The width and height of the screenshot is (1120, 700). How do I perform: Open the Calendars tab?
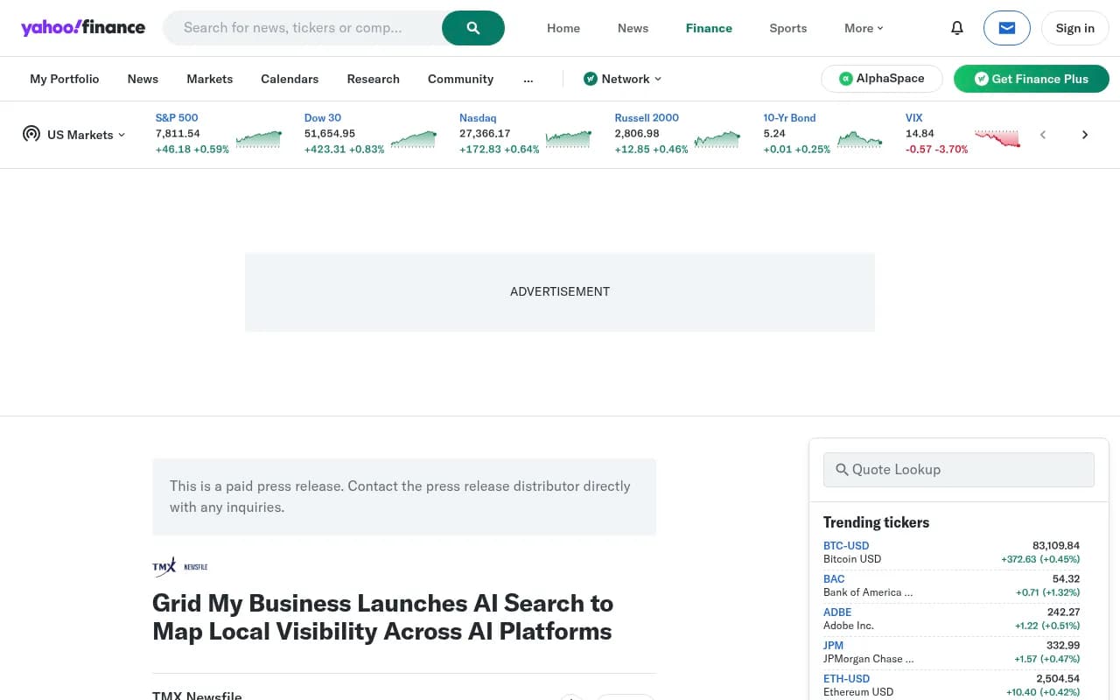[290, 79]
